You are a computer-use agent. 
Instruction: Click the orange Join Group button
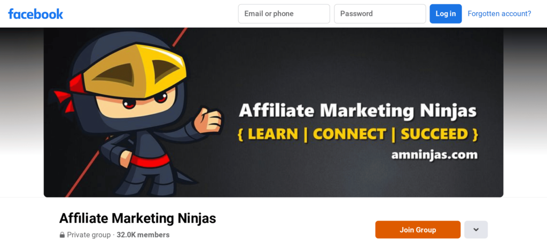418,229
